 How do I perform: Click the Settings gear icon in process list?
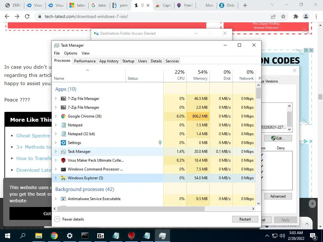coord(63,143)
